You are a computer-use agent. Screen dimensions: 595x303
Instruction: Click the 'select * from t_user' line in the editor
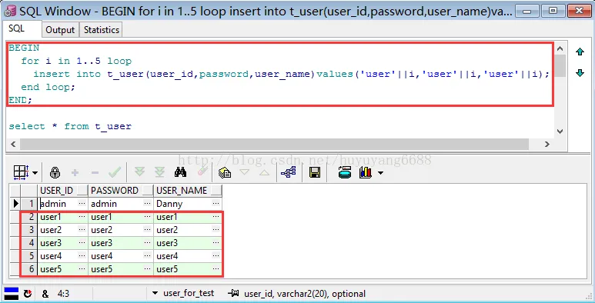tap(70, 126)
